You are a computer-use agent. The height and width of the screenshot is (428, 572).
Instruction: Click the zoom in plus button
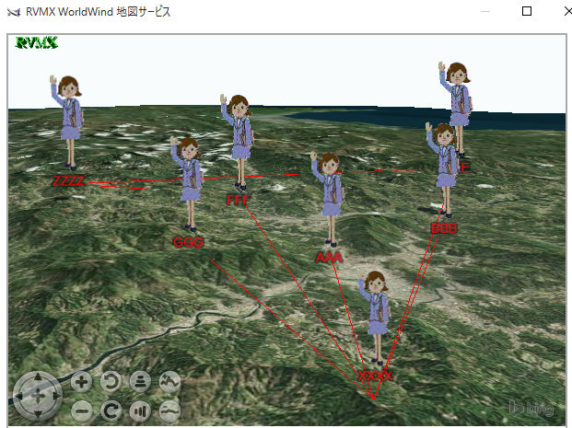click(81, 381)
